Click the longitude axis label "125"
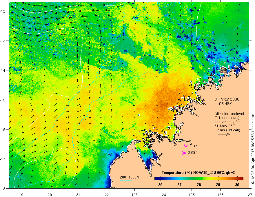The width and height of the screenshot is (255, 197). [x=192, y=195]
